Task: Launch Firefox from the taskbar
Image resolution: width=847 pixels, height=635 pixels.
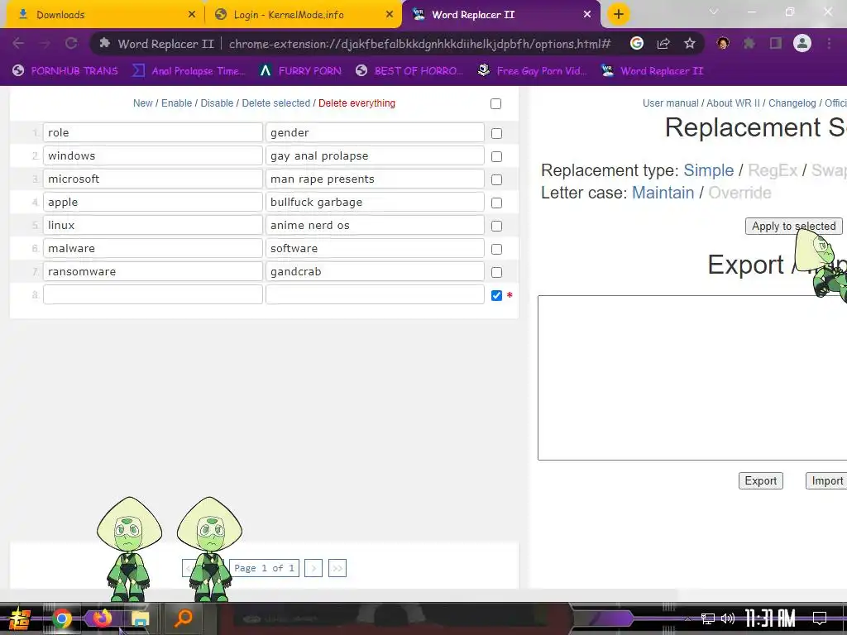Action: pyautogui.click(x=101, y=618)
